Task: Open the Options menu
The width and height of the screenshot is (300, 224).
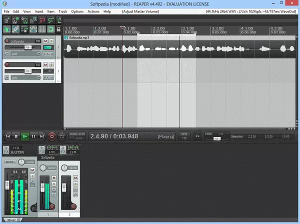Action: click(77, 11)
